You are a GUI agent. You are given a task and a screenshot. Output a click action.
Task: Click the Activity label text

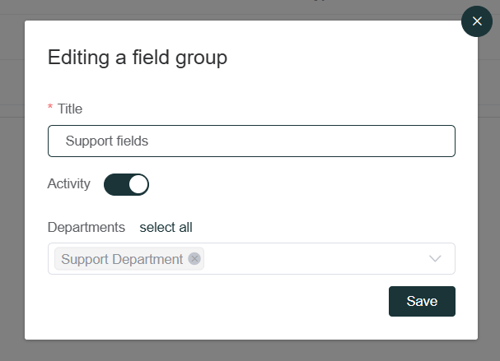coord(69,183)
